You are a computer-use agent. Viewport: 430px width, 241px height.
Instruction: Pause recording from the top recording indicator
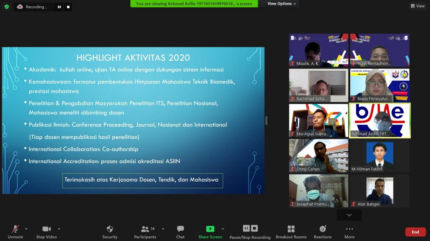(59, 7)
